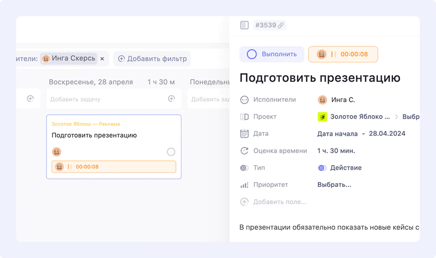Click the Золотое Яблоко project logo icon
The height and width of the screenshot is (258, 436).
click(x=322, y=117)
